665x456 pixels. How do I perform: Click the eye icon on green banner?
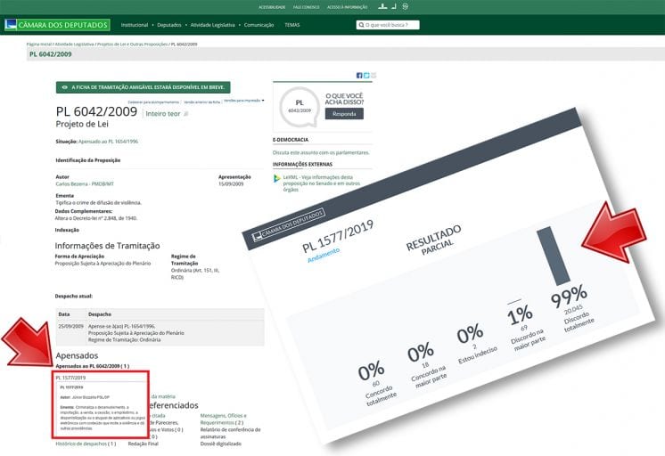(x=64, y=87)
